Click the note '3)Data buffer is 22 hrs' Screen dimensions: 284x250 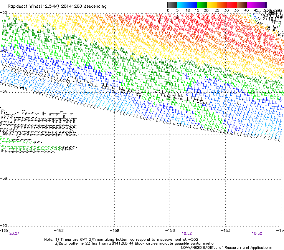pos(135,243)
